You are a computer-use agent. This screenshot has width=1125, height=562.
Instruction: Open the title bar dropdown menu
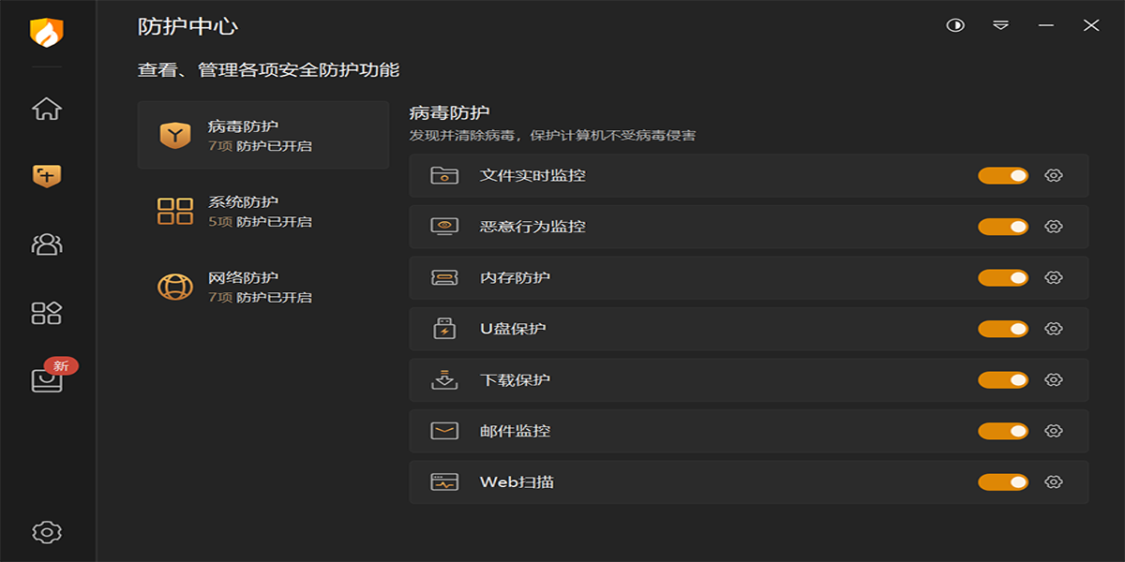pyautogui.click(x=1001, y=25)
